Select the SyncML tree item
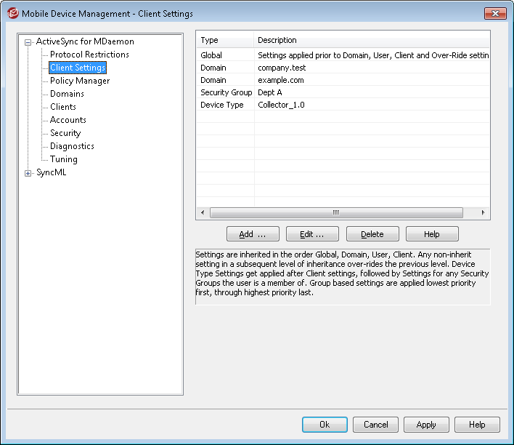 [x=51, y=173]
